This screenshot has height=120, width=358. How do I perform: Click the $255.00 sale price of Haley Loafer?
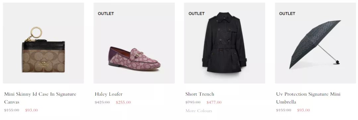[x=123, y=102]
